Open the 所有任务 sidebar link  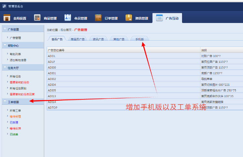15,76
